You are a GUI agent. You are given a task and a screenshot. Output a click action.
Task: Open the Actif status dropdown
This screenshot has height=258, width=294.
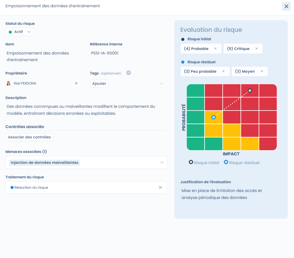20,32
